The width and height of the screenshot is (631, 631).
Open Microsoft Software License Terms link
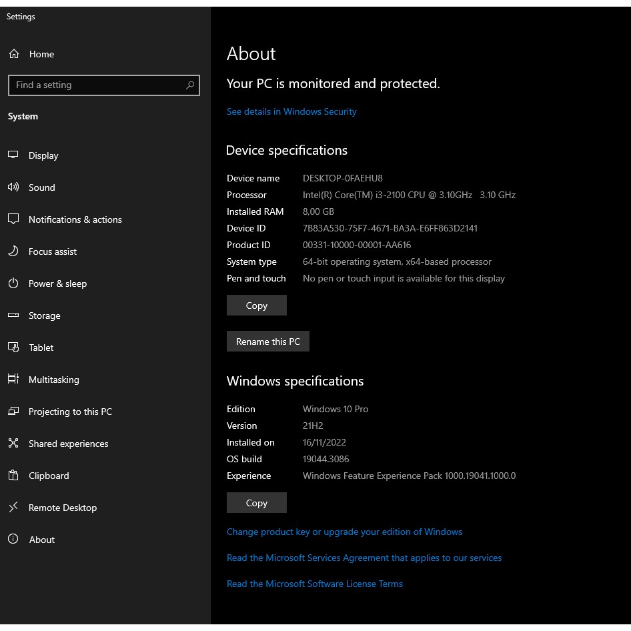[315, 584]
